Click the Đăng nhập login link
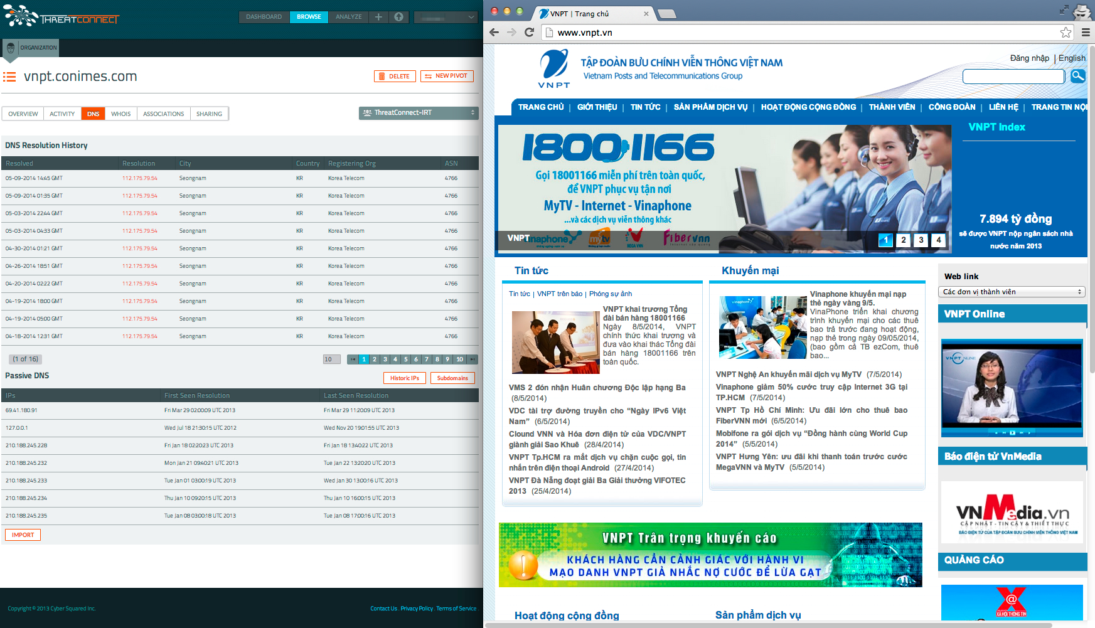 [1029, 58]
